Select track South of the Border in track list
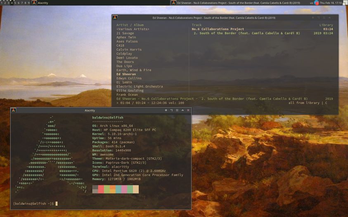Screen dimensions: 348x217 point(246,33)
